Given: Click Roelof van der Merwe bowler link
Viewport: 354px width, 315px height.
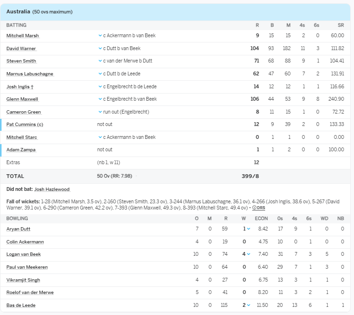Looking at the screenshot, I should coord(30,293).
